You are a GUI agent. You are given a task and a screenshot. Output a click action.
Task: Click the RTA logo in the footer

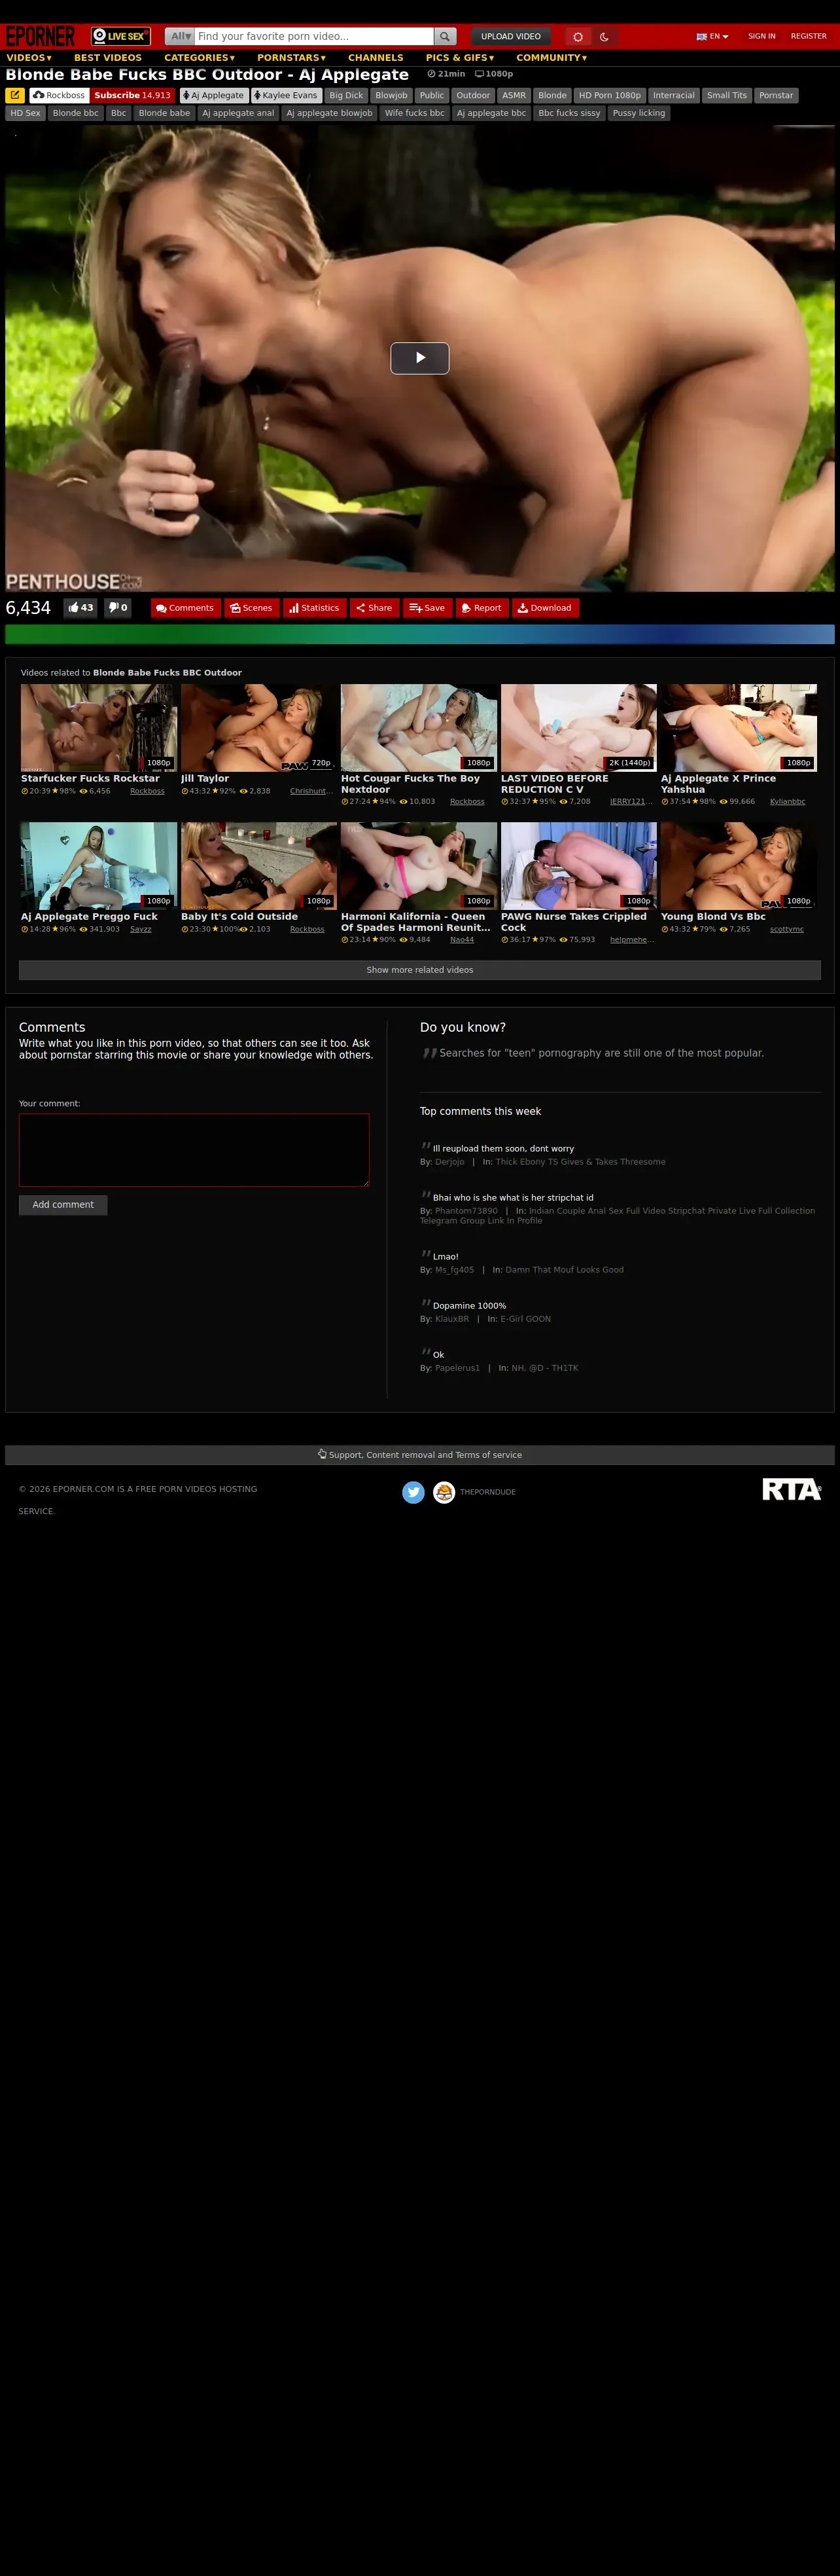coord(792,1490)
